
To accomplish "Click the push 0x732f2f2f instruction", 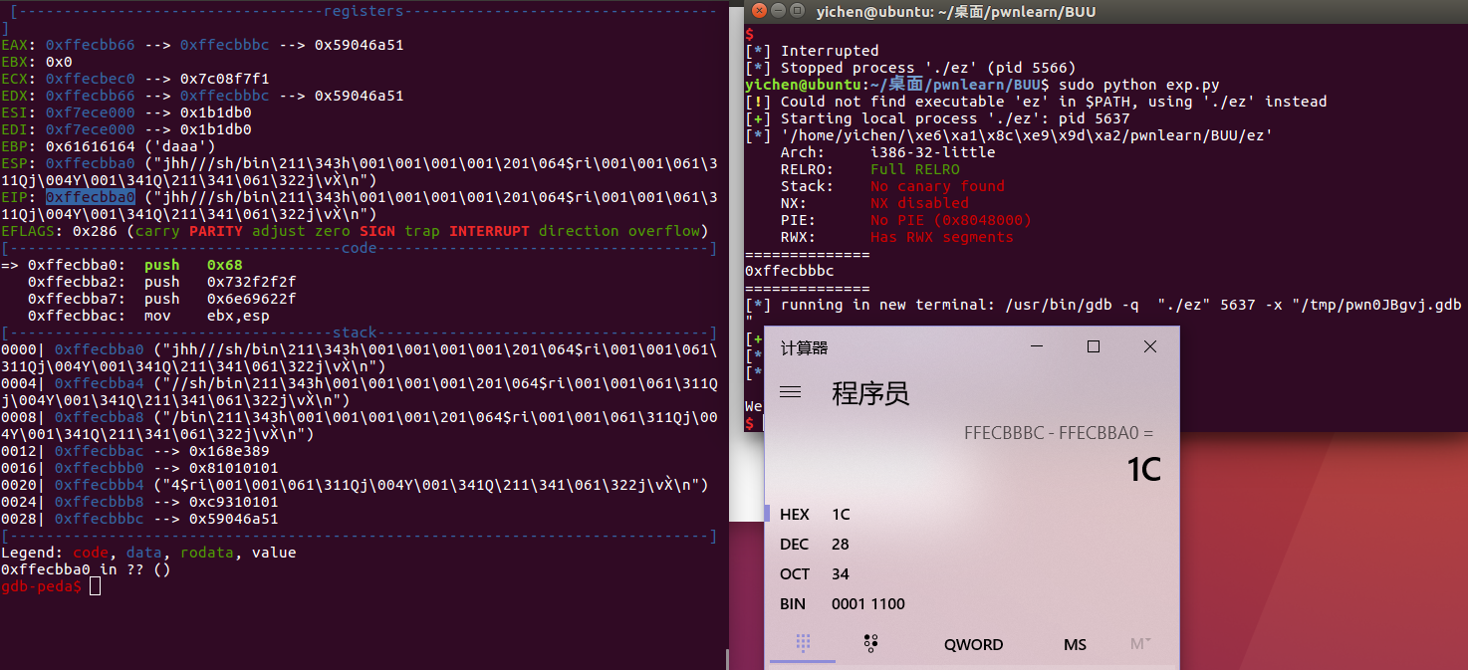I will point(220,282).
